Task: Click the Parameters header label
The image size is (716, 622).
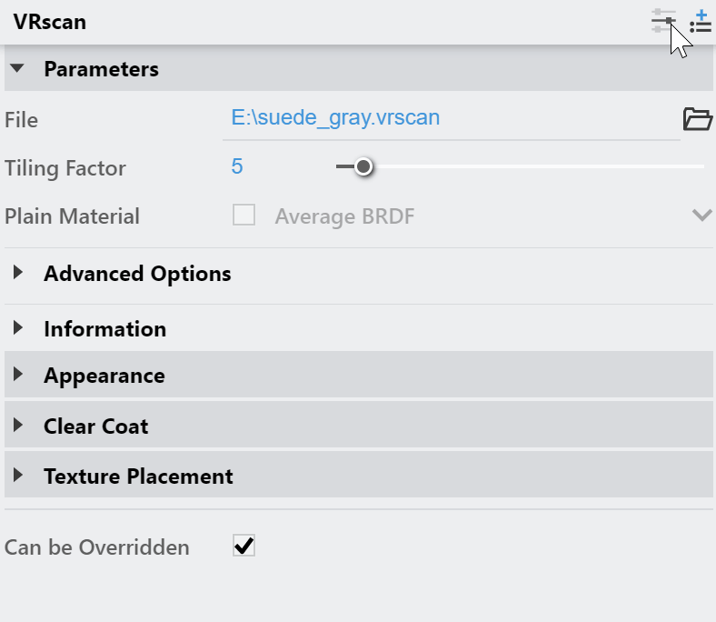Action: point(102,69)
